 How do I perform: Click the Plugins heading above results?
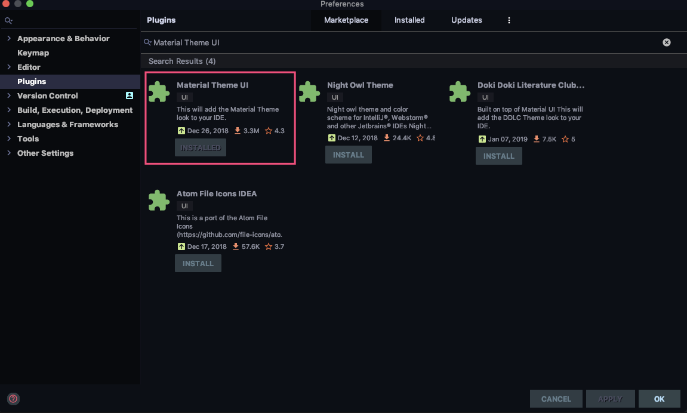click(161, 20)
